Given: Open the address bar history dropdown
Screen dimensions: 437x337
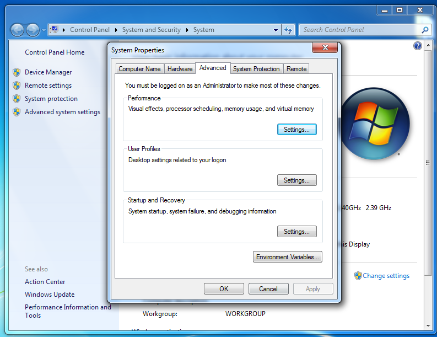Looking at the screenshot, I should point(276,30).
